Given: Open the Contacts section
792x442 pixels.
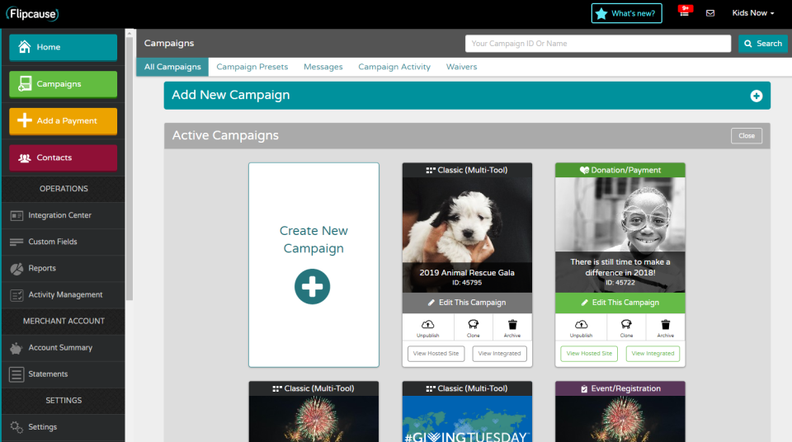Looking at the screenshot, I should (x=64, y=158).
